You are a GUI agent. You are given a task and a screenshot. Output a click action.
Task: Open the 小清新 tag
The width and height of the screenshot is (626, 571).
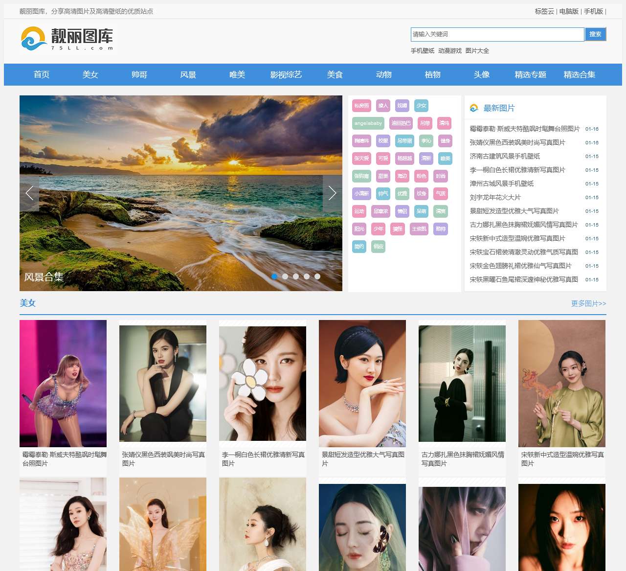(x=361, y=194)
